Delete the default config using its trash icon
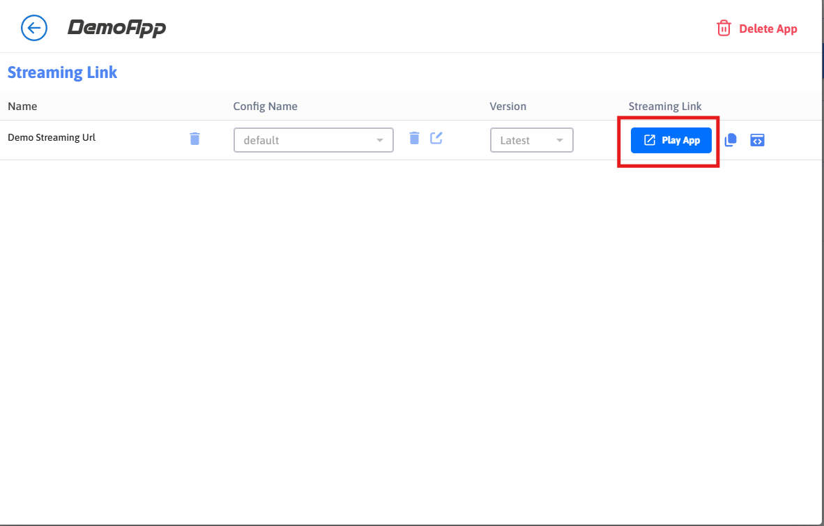 (414, 137)
